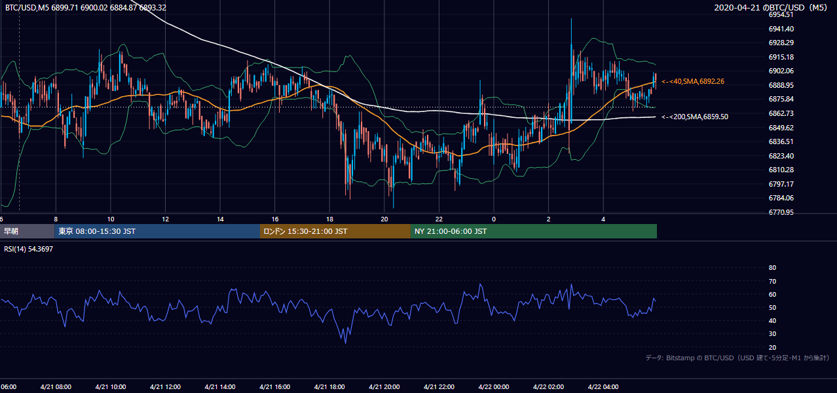Image resolution: width=837 pixels, height=393 pixels.
Task: Select the 早朝 session bar
Action: 27,231
